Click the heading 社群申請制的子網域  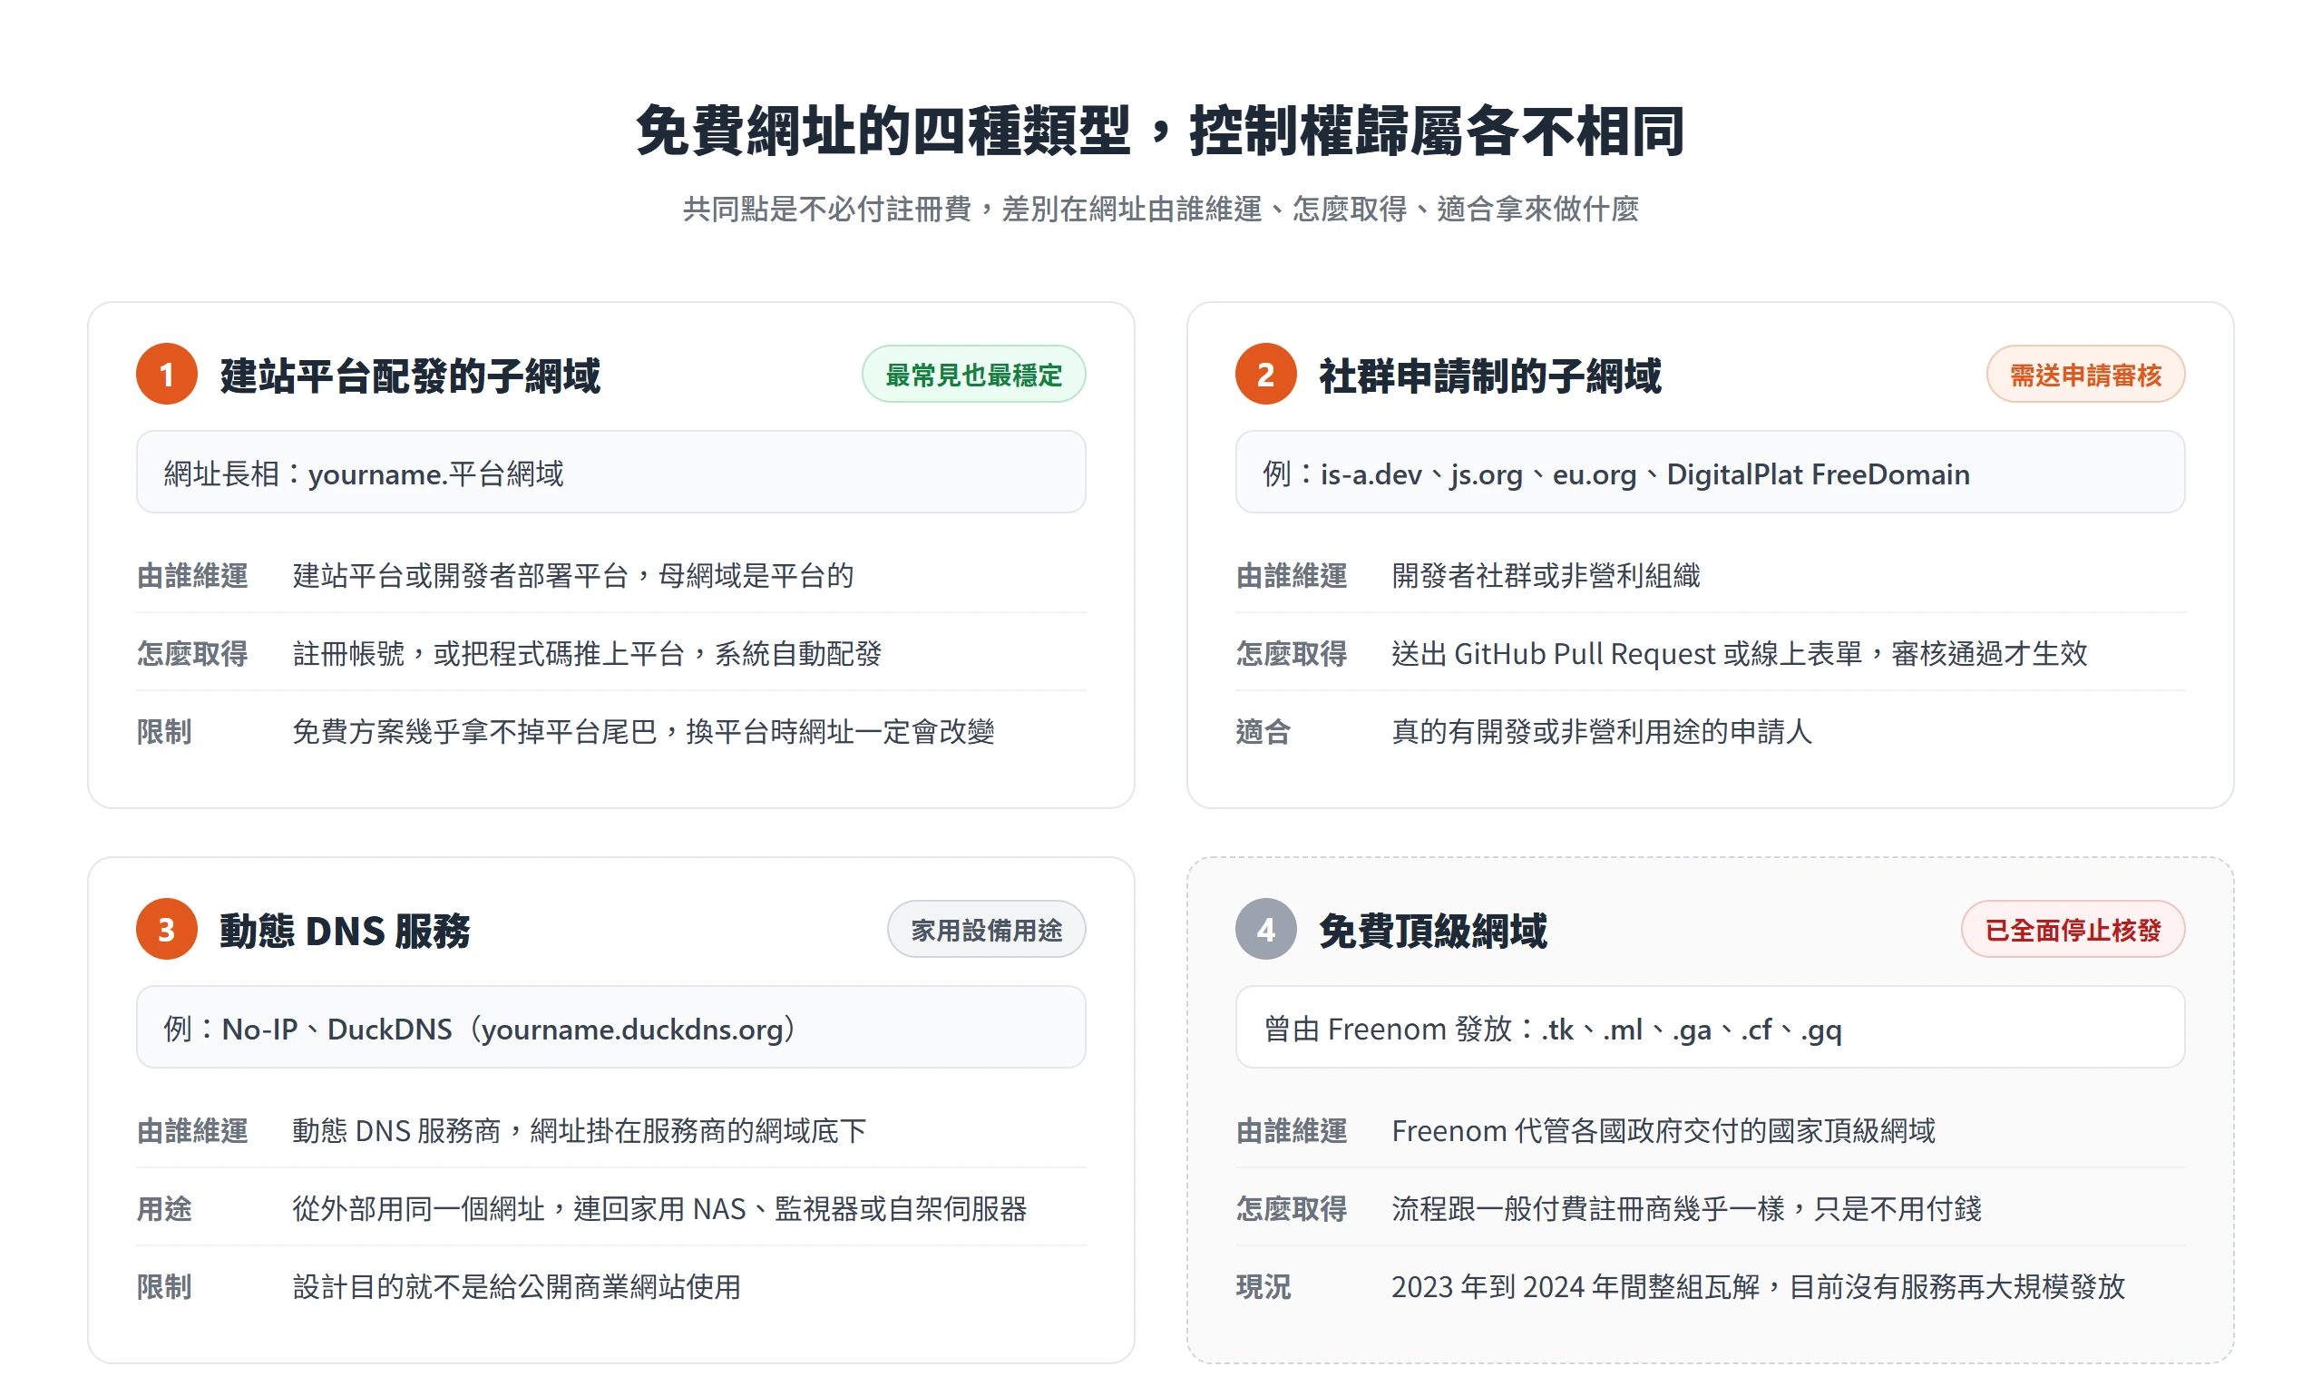point(1490,376)
